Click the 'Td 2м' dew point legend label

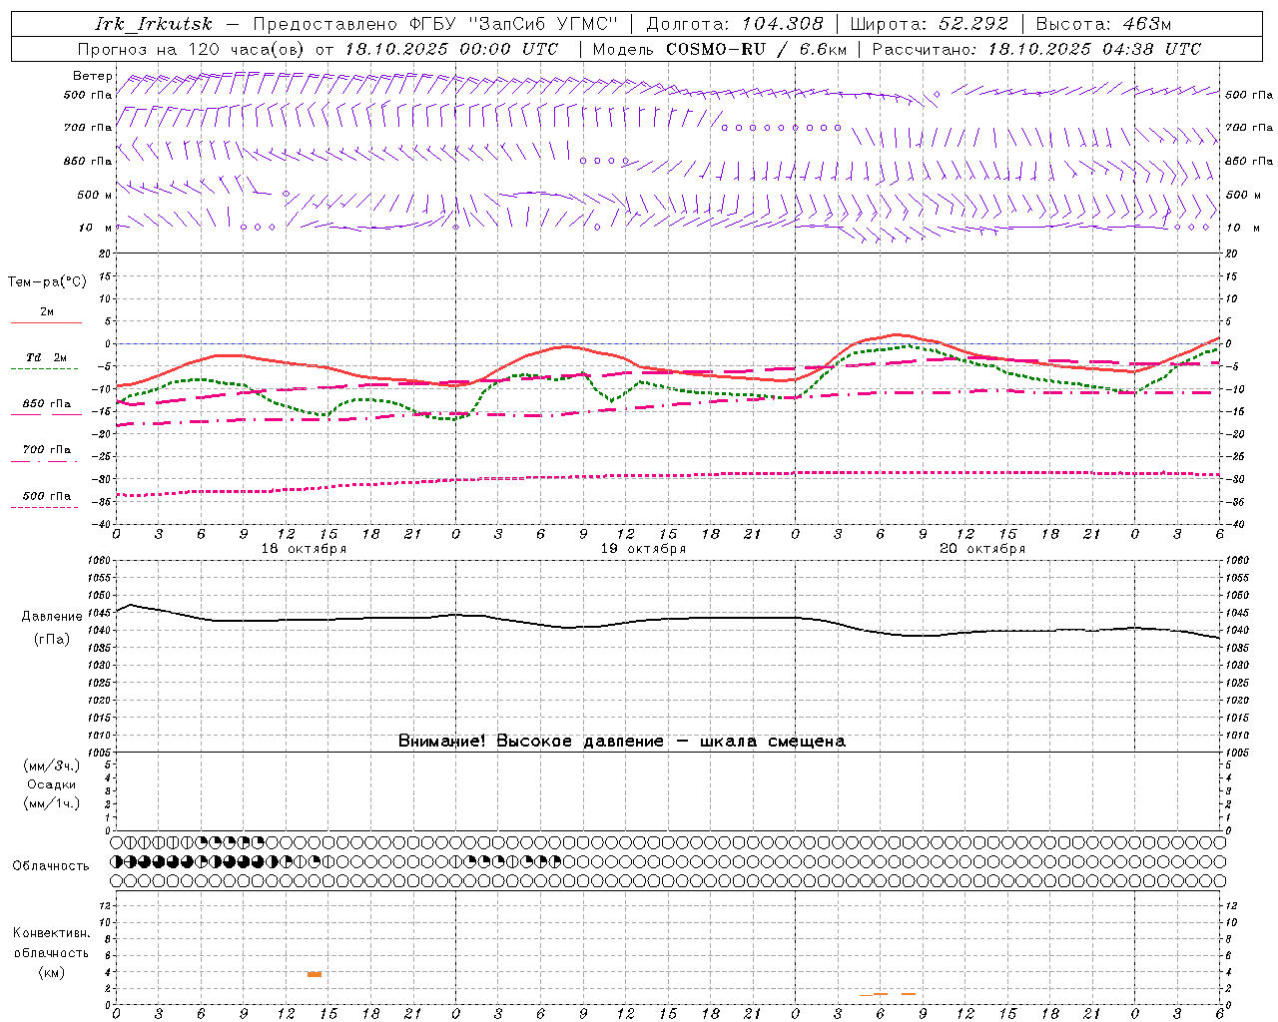(x=47, y=357)
